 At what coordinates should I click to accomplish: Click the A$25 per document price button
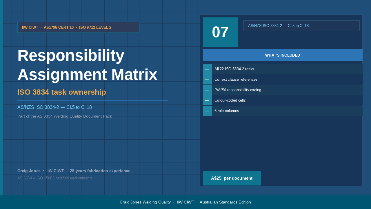(x=232, y=178)
